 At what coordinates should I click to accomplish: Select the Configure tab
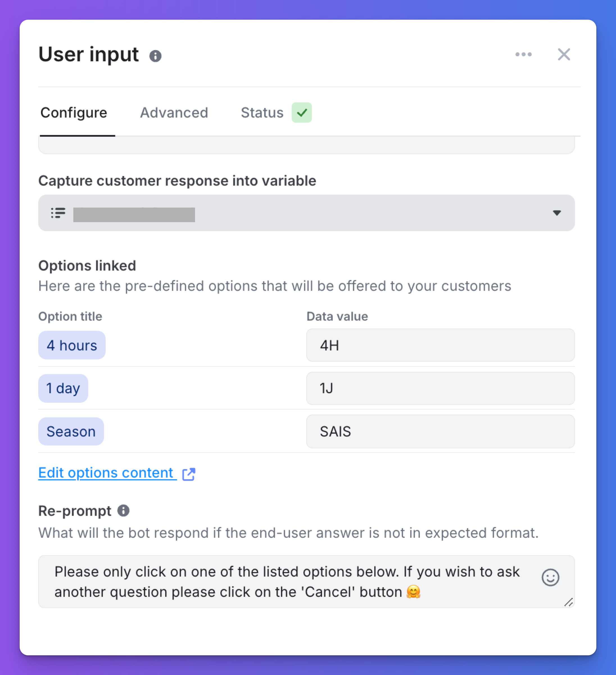[x=74, y=113]
